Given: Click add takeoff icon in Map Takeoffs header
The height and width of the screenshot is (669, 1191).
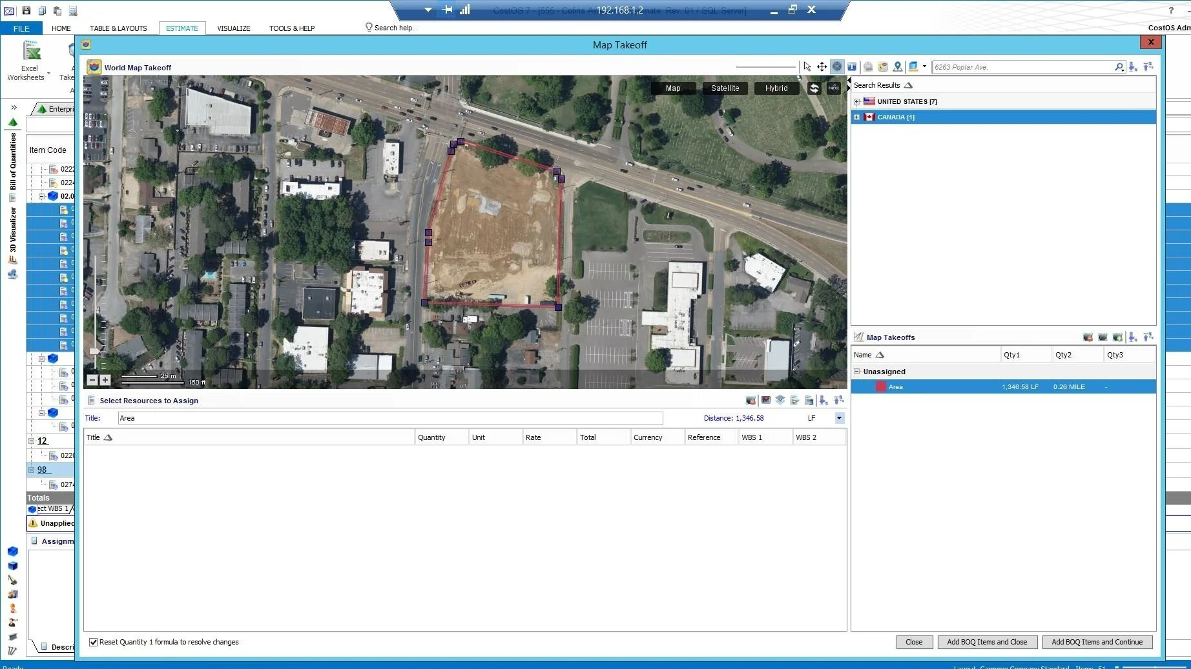Looking at the screenshot, I should pyautogui.click(x=1117, y=337).
